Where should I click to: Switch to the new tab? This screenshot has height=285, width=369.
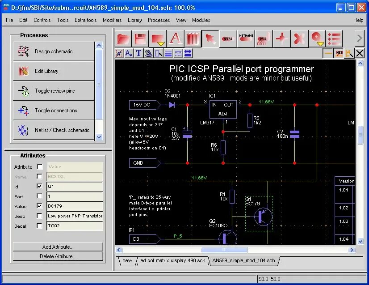127,260
